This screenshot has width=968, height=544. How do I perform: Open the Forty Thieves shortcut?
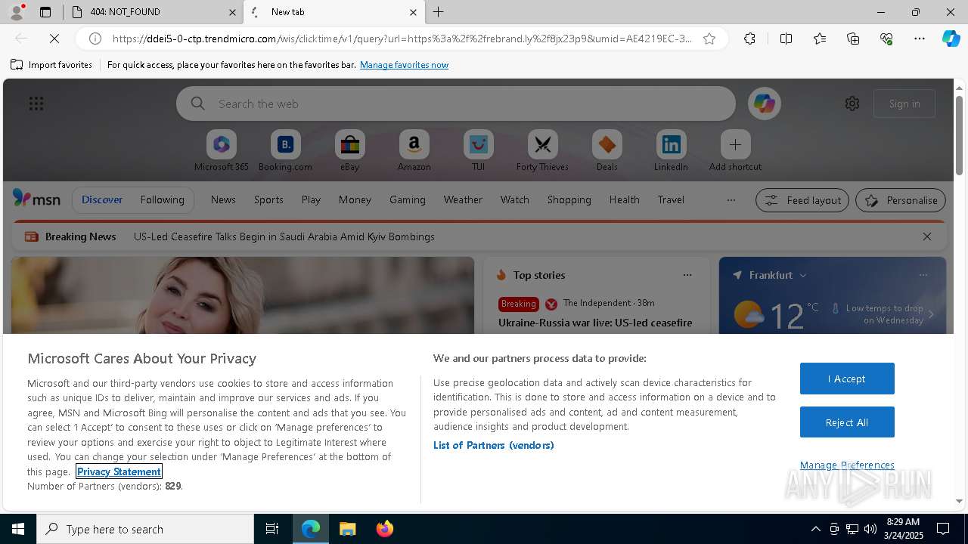[x=542, y=151]
